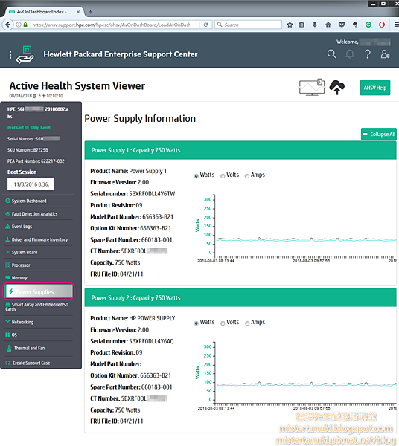
Task: Click the HPE Support Center hand logo
Action: coord(25,54)
